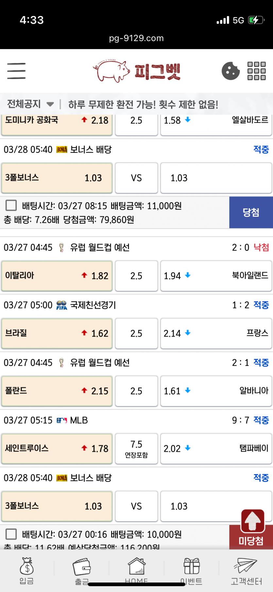The height and width of the screenshot is (592, 273).
Task: Open the grid apps menu icon
Action: pos(257,71)
